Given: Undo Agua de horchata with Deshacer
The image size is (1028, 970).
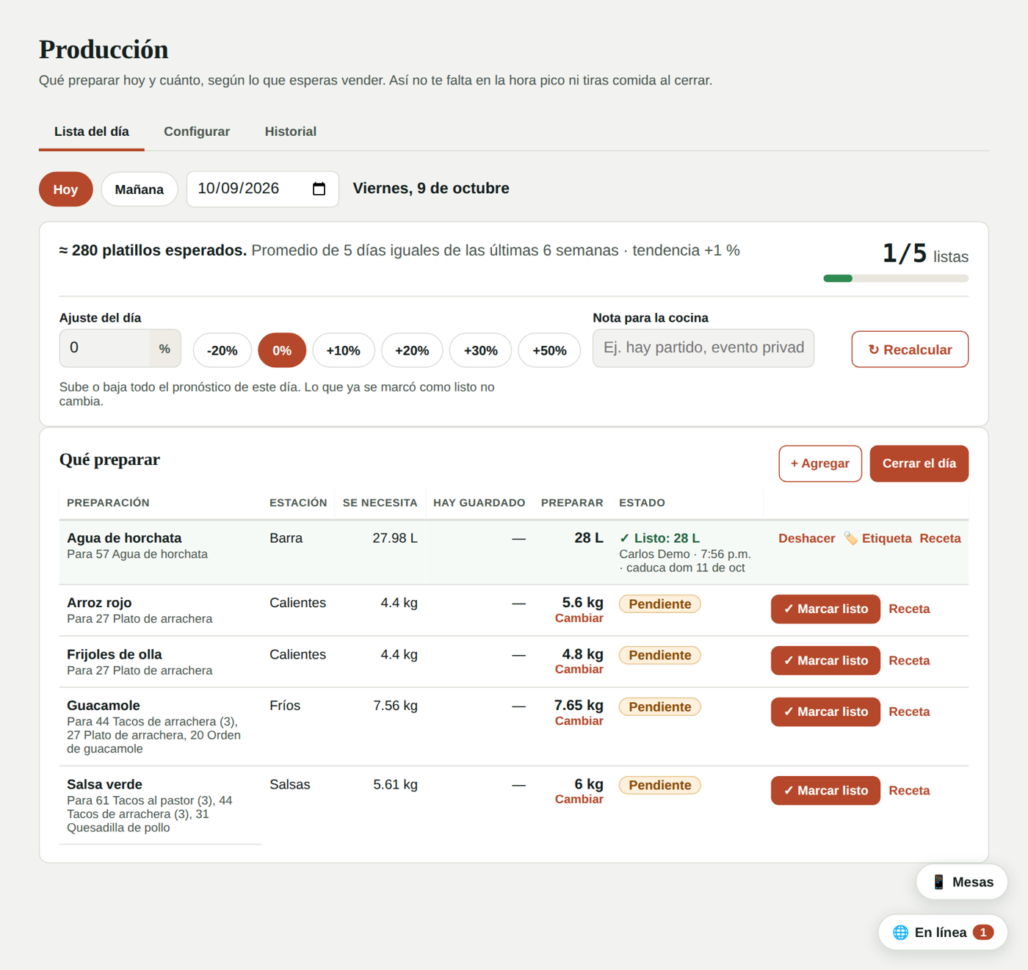Looking at the screenshot, I should click(807, 538).
